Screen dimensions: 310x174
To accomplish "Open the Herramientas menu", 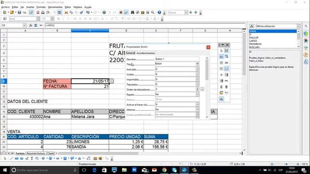I will pyautogui.click(x=55, y=7).
